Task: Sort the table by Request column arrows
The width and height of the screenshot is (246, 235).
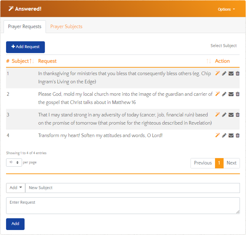Action: [x=209, y=61]
